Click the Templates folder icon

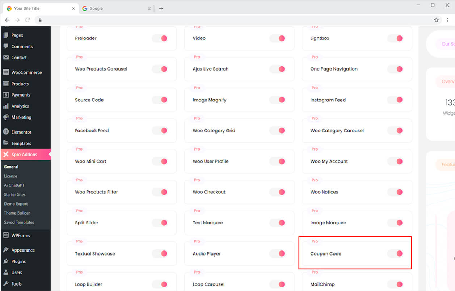(x=6, y=143)
